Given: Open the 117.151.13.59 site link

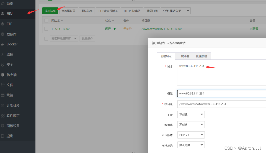Looking at the screenshot, I should [61, 29].
